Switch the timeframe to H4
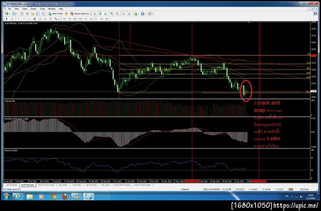Screen dimensions: 321x211 (x=91, y=19)
